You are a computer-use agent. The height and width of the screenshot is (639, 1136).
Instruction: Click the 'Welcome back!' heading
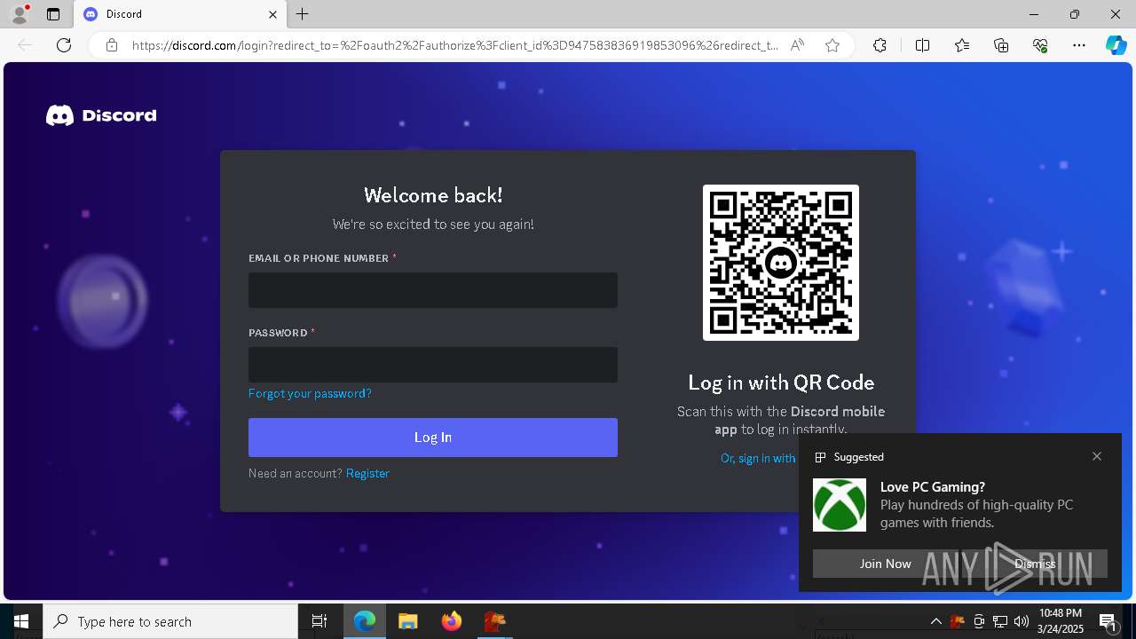[x=433, y=195]
